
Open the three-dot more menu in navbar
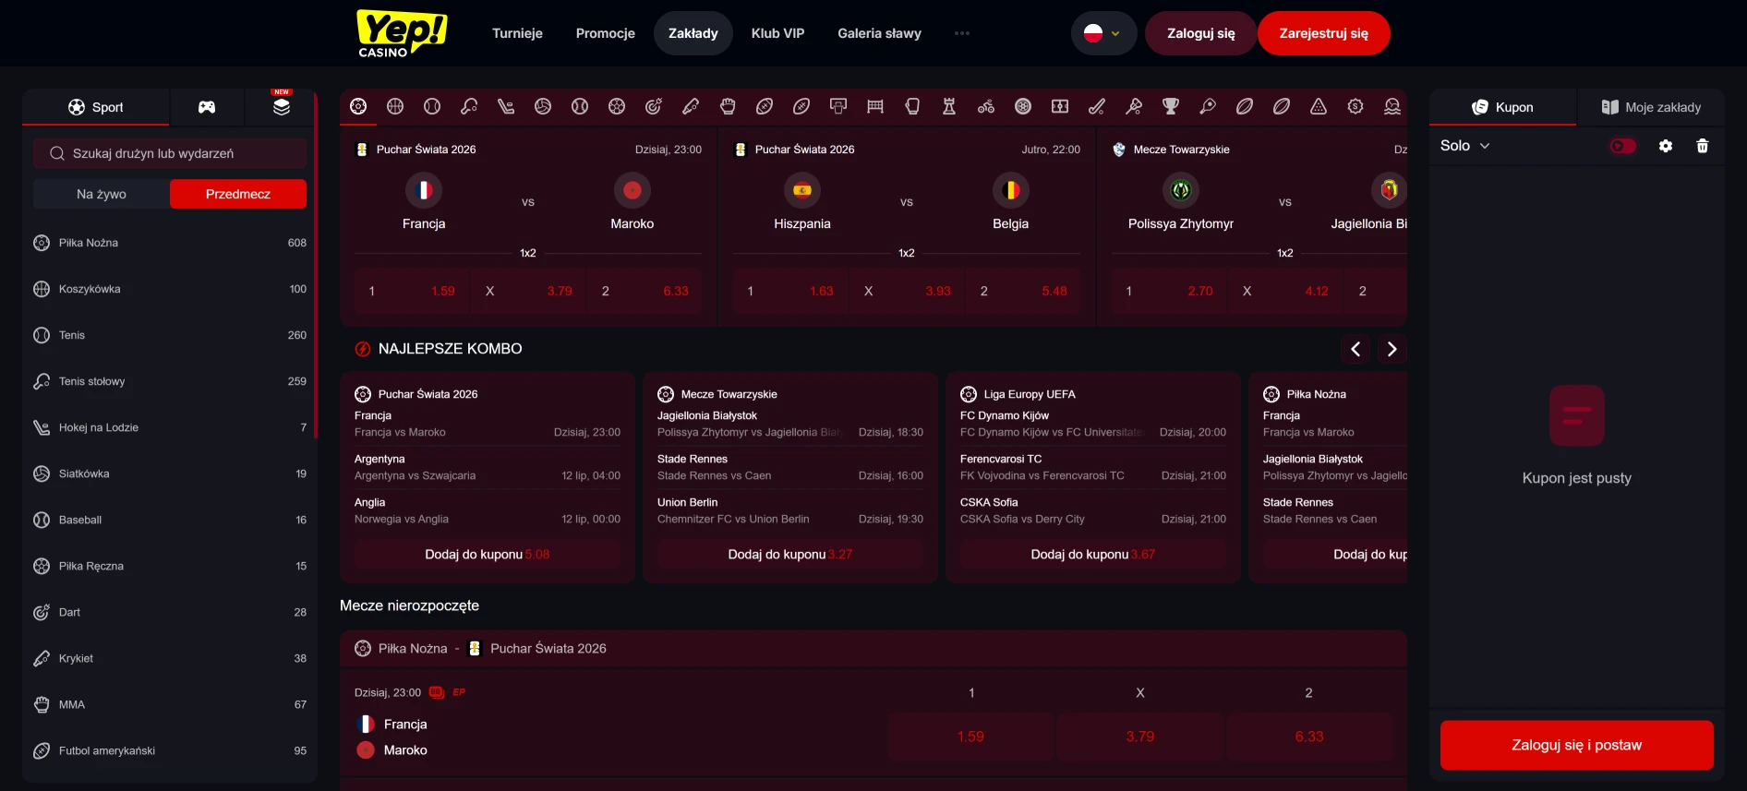pyautogui.click(x=962, y=33)
